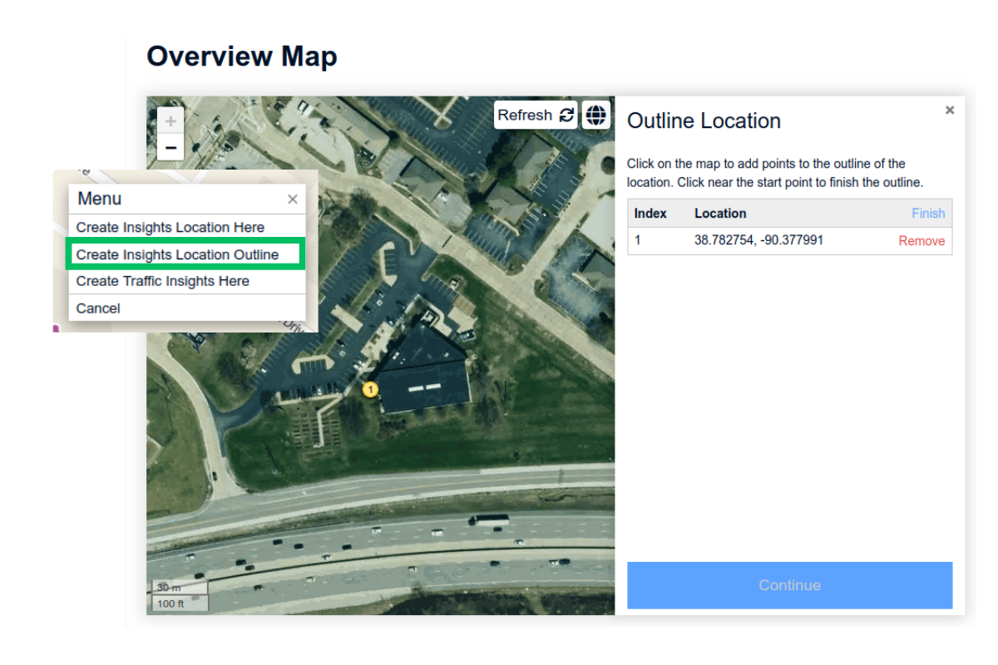Zoom out on the map

pyautogui.click(x=170, y=146)
